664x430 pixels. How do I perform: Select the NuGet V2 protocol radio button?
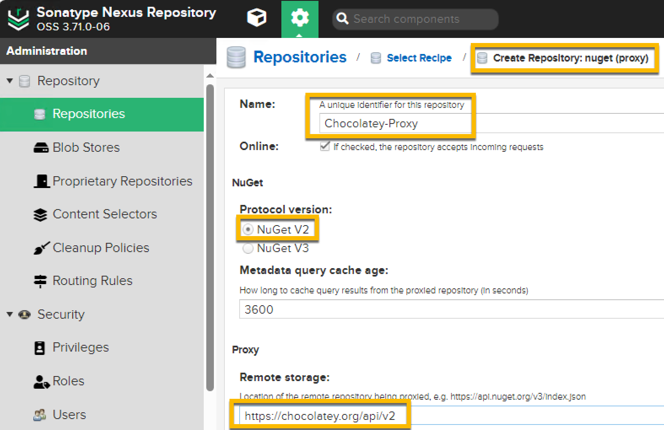pyautogui.click(x=248, y=229)
